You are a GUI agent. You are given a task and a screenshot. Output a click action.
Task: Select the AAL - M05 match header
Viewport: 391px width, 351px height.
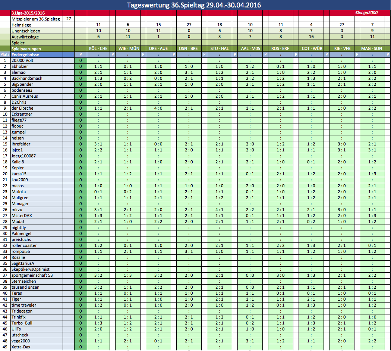pos(250,48)
